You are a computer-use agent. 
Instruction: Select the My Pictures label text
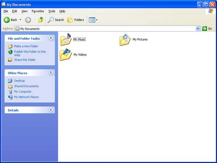pyautogui.click(x=140, y=39)
